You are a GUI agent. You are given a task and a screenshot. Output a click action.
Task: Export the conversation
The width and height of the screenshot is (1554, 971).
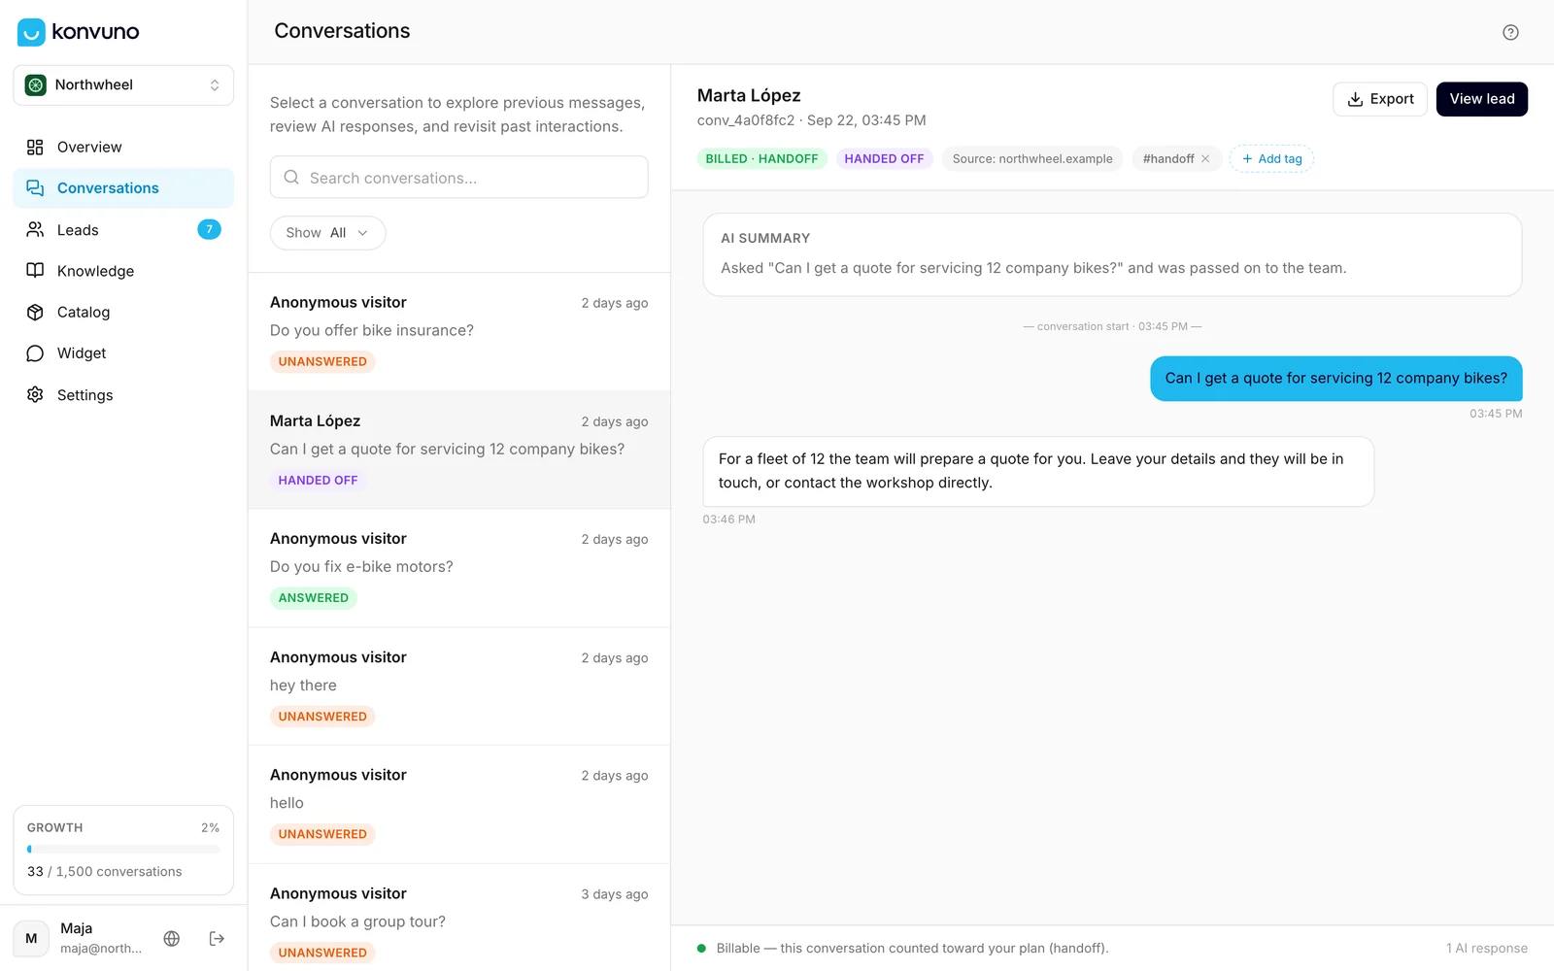point(1380,99)
